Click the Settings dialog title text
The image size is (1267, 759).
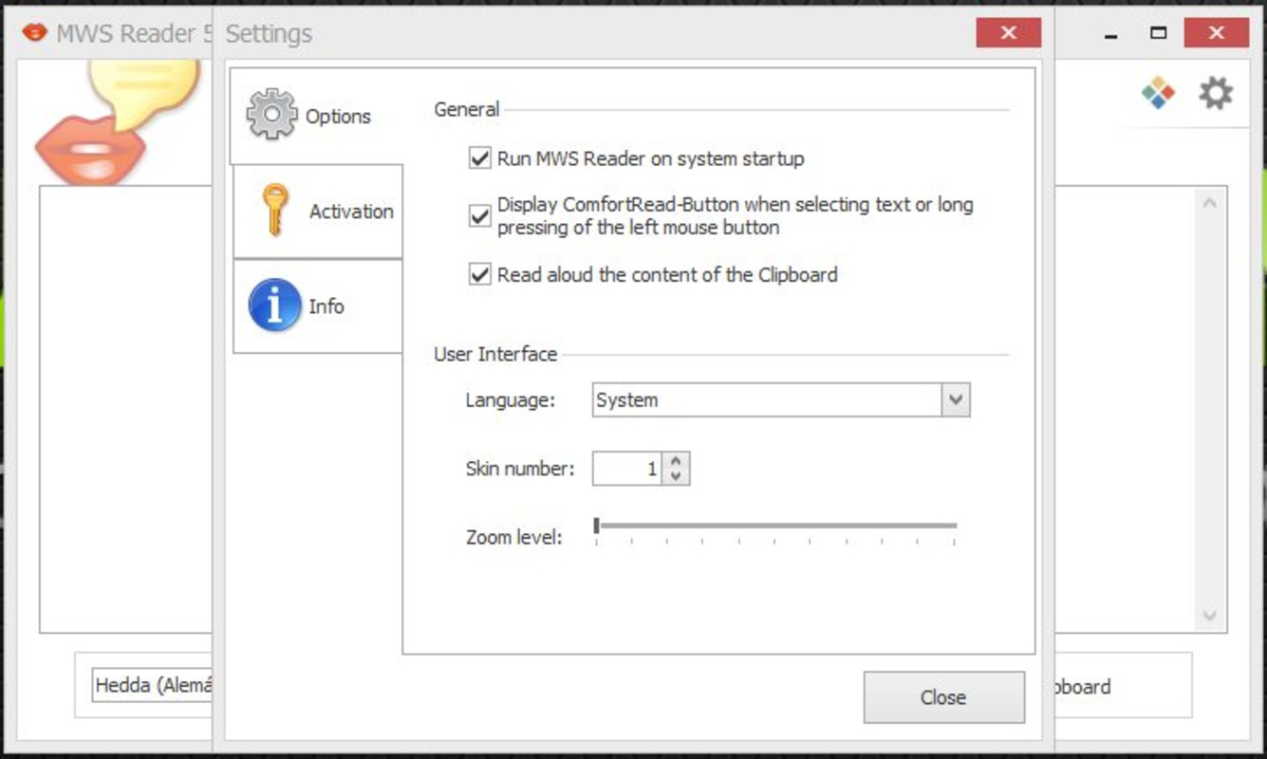tap(269, 34)
